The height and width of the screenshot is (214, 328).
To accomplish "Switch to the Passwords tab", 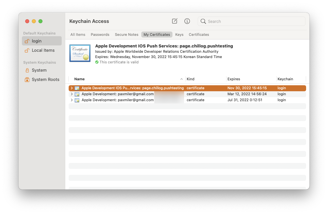I will pos(100,35).
